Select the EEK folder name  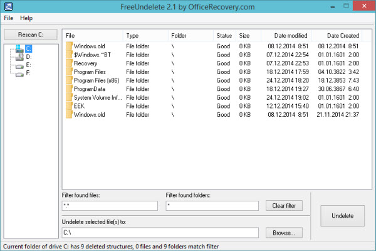point(79,106)
